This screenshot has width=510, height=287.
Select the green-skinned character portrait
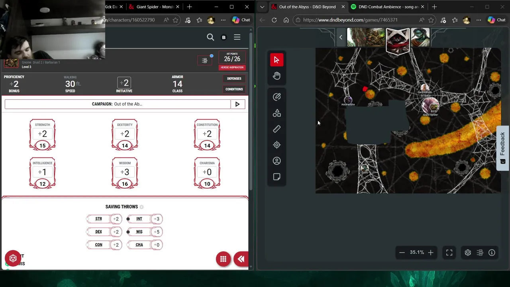point(420,37)
